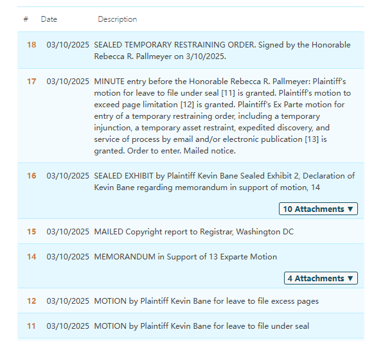The image size is (383, 341).
Task: Open docket entry number 16
Action: click(31, 176)
